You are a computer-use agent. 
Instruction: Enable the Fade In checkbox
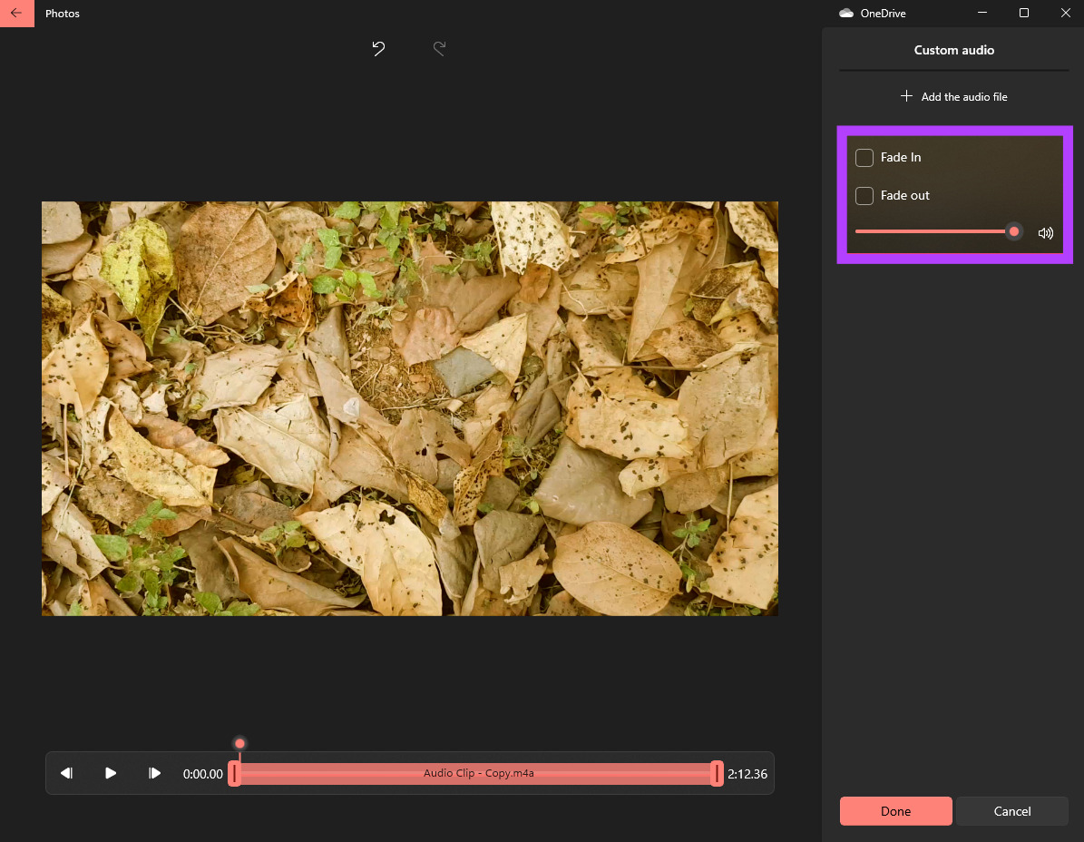(864, 158)
